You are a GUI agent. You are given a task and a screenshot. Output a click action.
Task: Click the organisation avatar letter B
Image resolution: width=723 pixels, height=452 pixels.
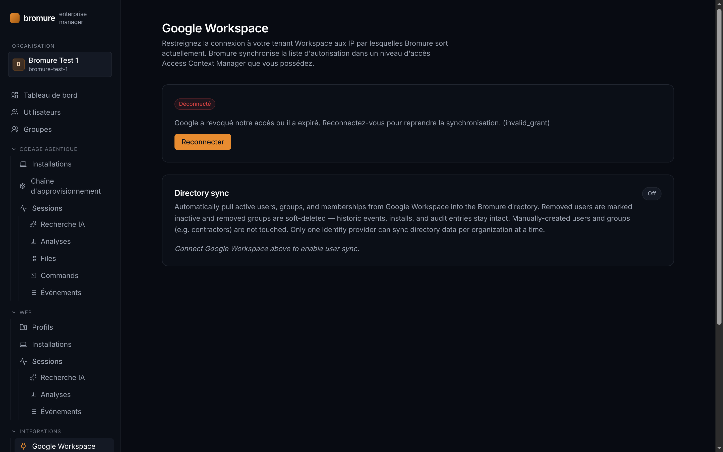tap(19, 64)
